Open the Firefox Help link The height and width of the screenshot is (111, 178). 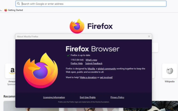[77, 63]
